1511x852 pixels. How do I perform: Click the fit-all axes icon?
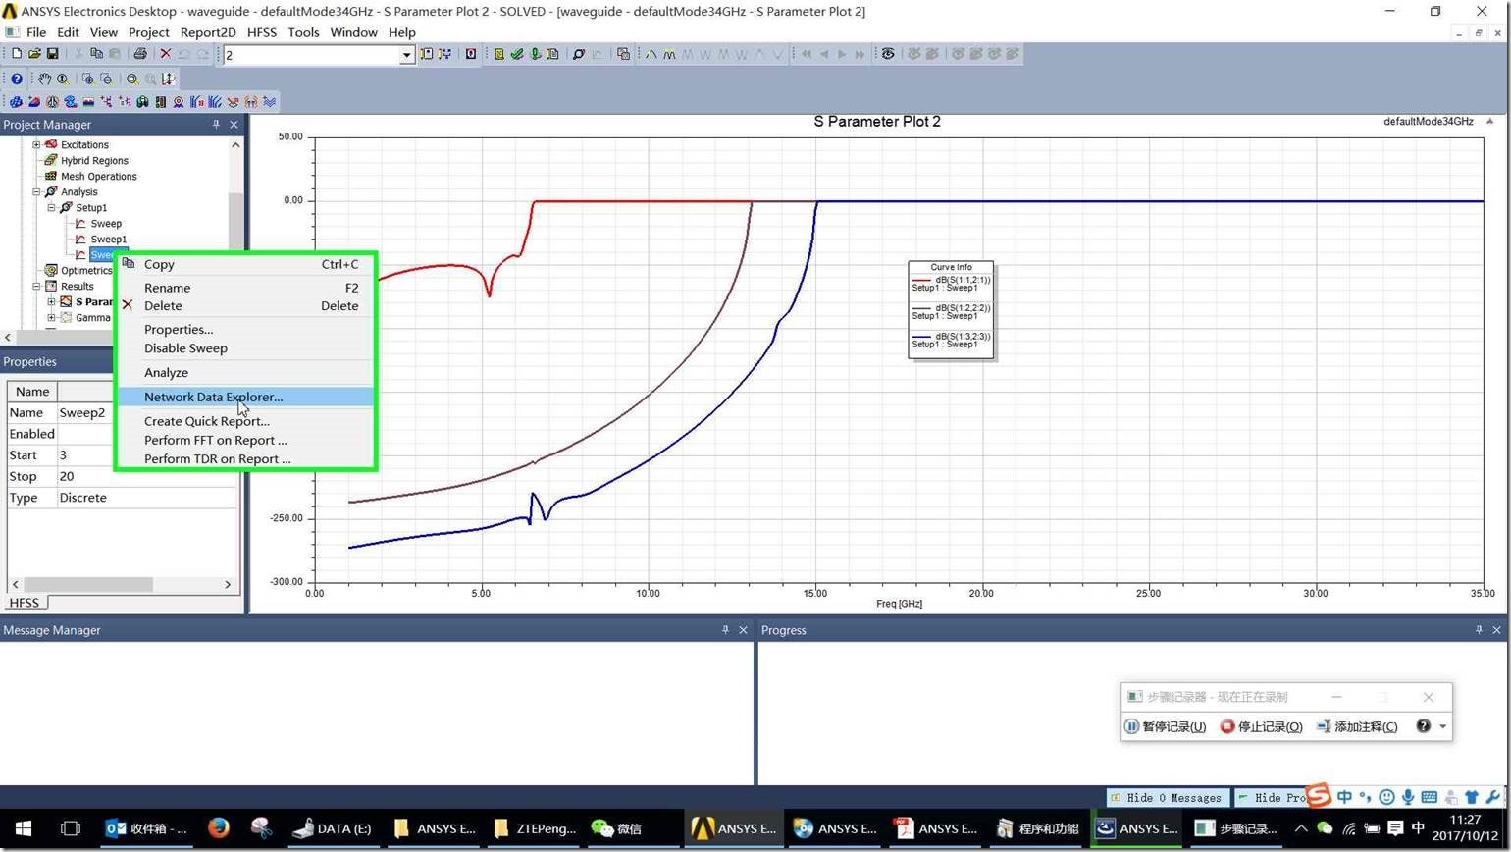point(169,79)
